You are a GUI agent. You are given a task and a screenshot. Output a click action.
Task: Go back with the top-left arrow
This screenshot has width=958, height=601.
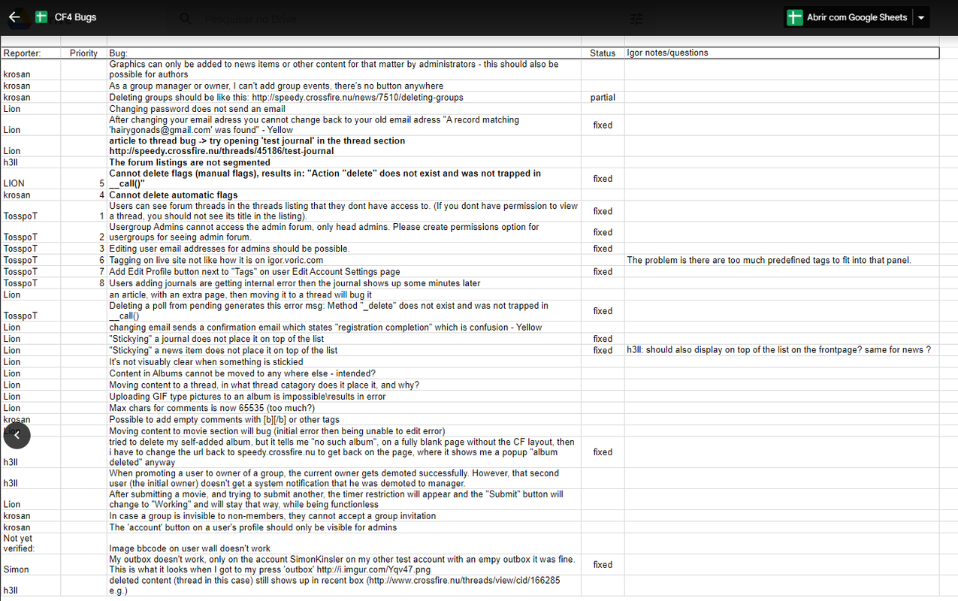[15, 17]
